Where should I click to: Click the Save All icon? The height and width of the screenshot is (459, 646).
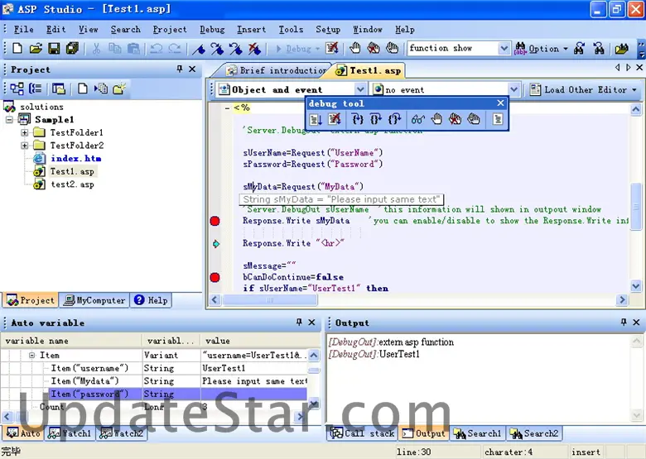pos(73,49)
